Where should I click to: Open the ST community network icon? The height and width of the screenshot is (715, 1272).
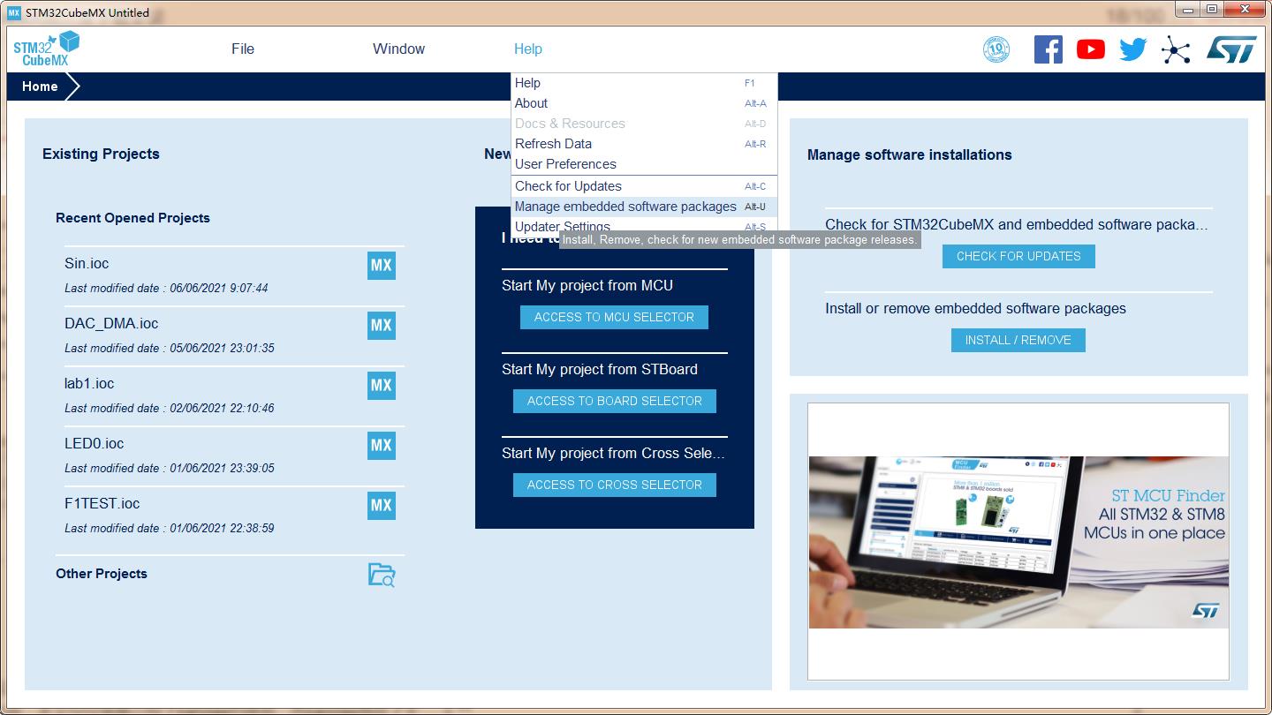click(1176, 49)
